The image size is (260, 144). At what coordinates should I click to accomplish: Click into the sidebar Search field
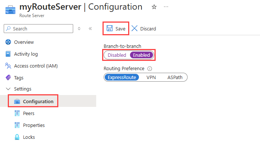[x=39, y=29]
